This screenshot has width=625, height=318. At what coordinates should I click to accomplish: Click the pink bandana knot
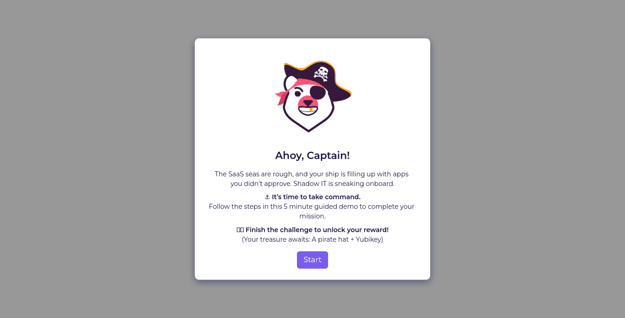281,97
